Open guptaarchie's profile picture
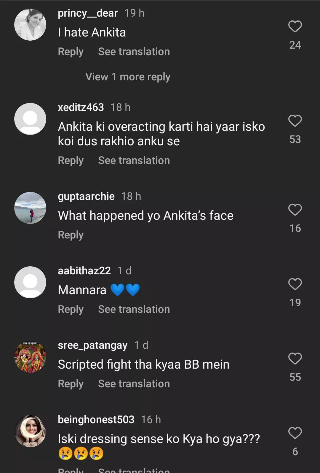This screenshot has width=320, height=473. coord(30,208)
